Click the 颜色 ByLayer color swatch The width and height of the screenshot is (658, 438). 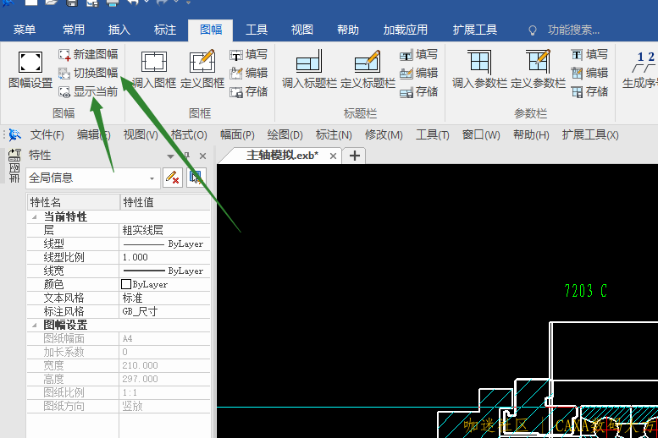coord(126,285)
